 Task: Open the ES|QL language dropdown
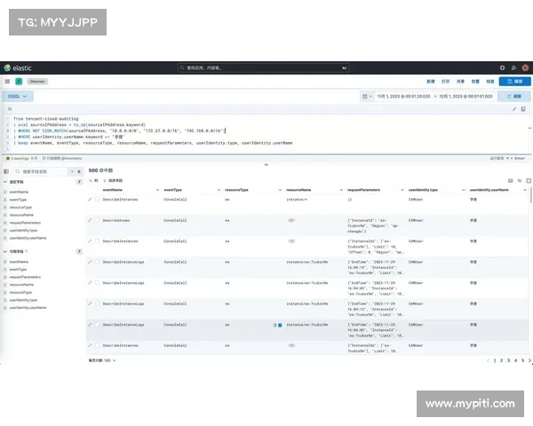tap(18, 96)
